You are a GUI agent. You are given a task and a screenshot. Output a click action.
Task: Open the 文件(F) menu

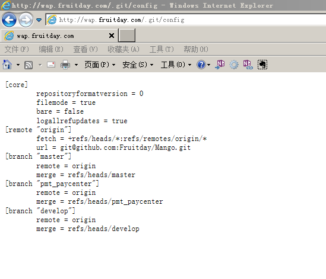[x=17, y=49]
